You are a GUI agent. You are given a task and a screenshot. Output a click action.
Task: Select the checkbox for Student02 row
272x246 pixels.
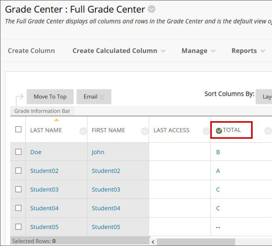(x=18, y=171)
